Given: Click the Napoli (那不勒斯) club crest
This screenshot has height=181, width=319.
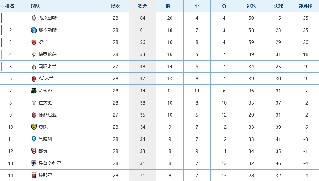Looking at the screenshot, I should click(34, 30).
